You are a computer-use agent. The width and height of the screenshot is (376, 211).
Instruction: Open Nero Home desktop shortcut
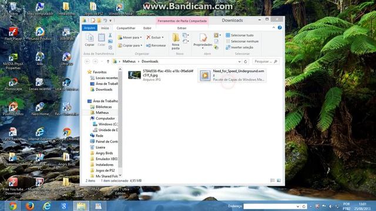pyautogui.click(x=40, y=109)
